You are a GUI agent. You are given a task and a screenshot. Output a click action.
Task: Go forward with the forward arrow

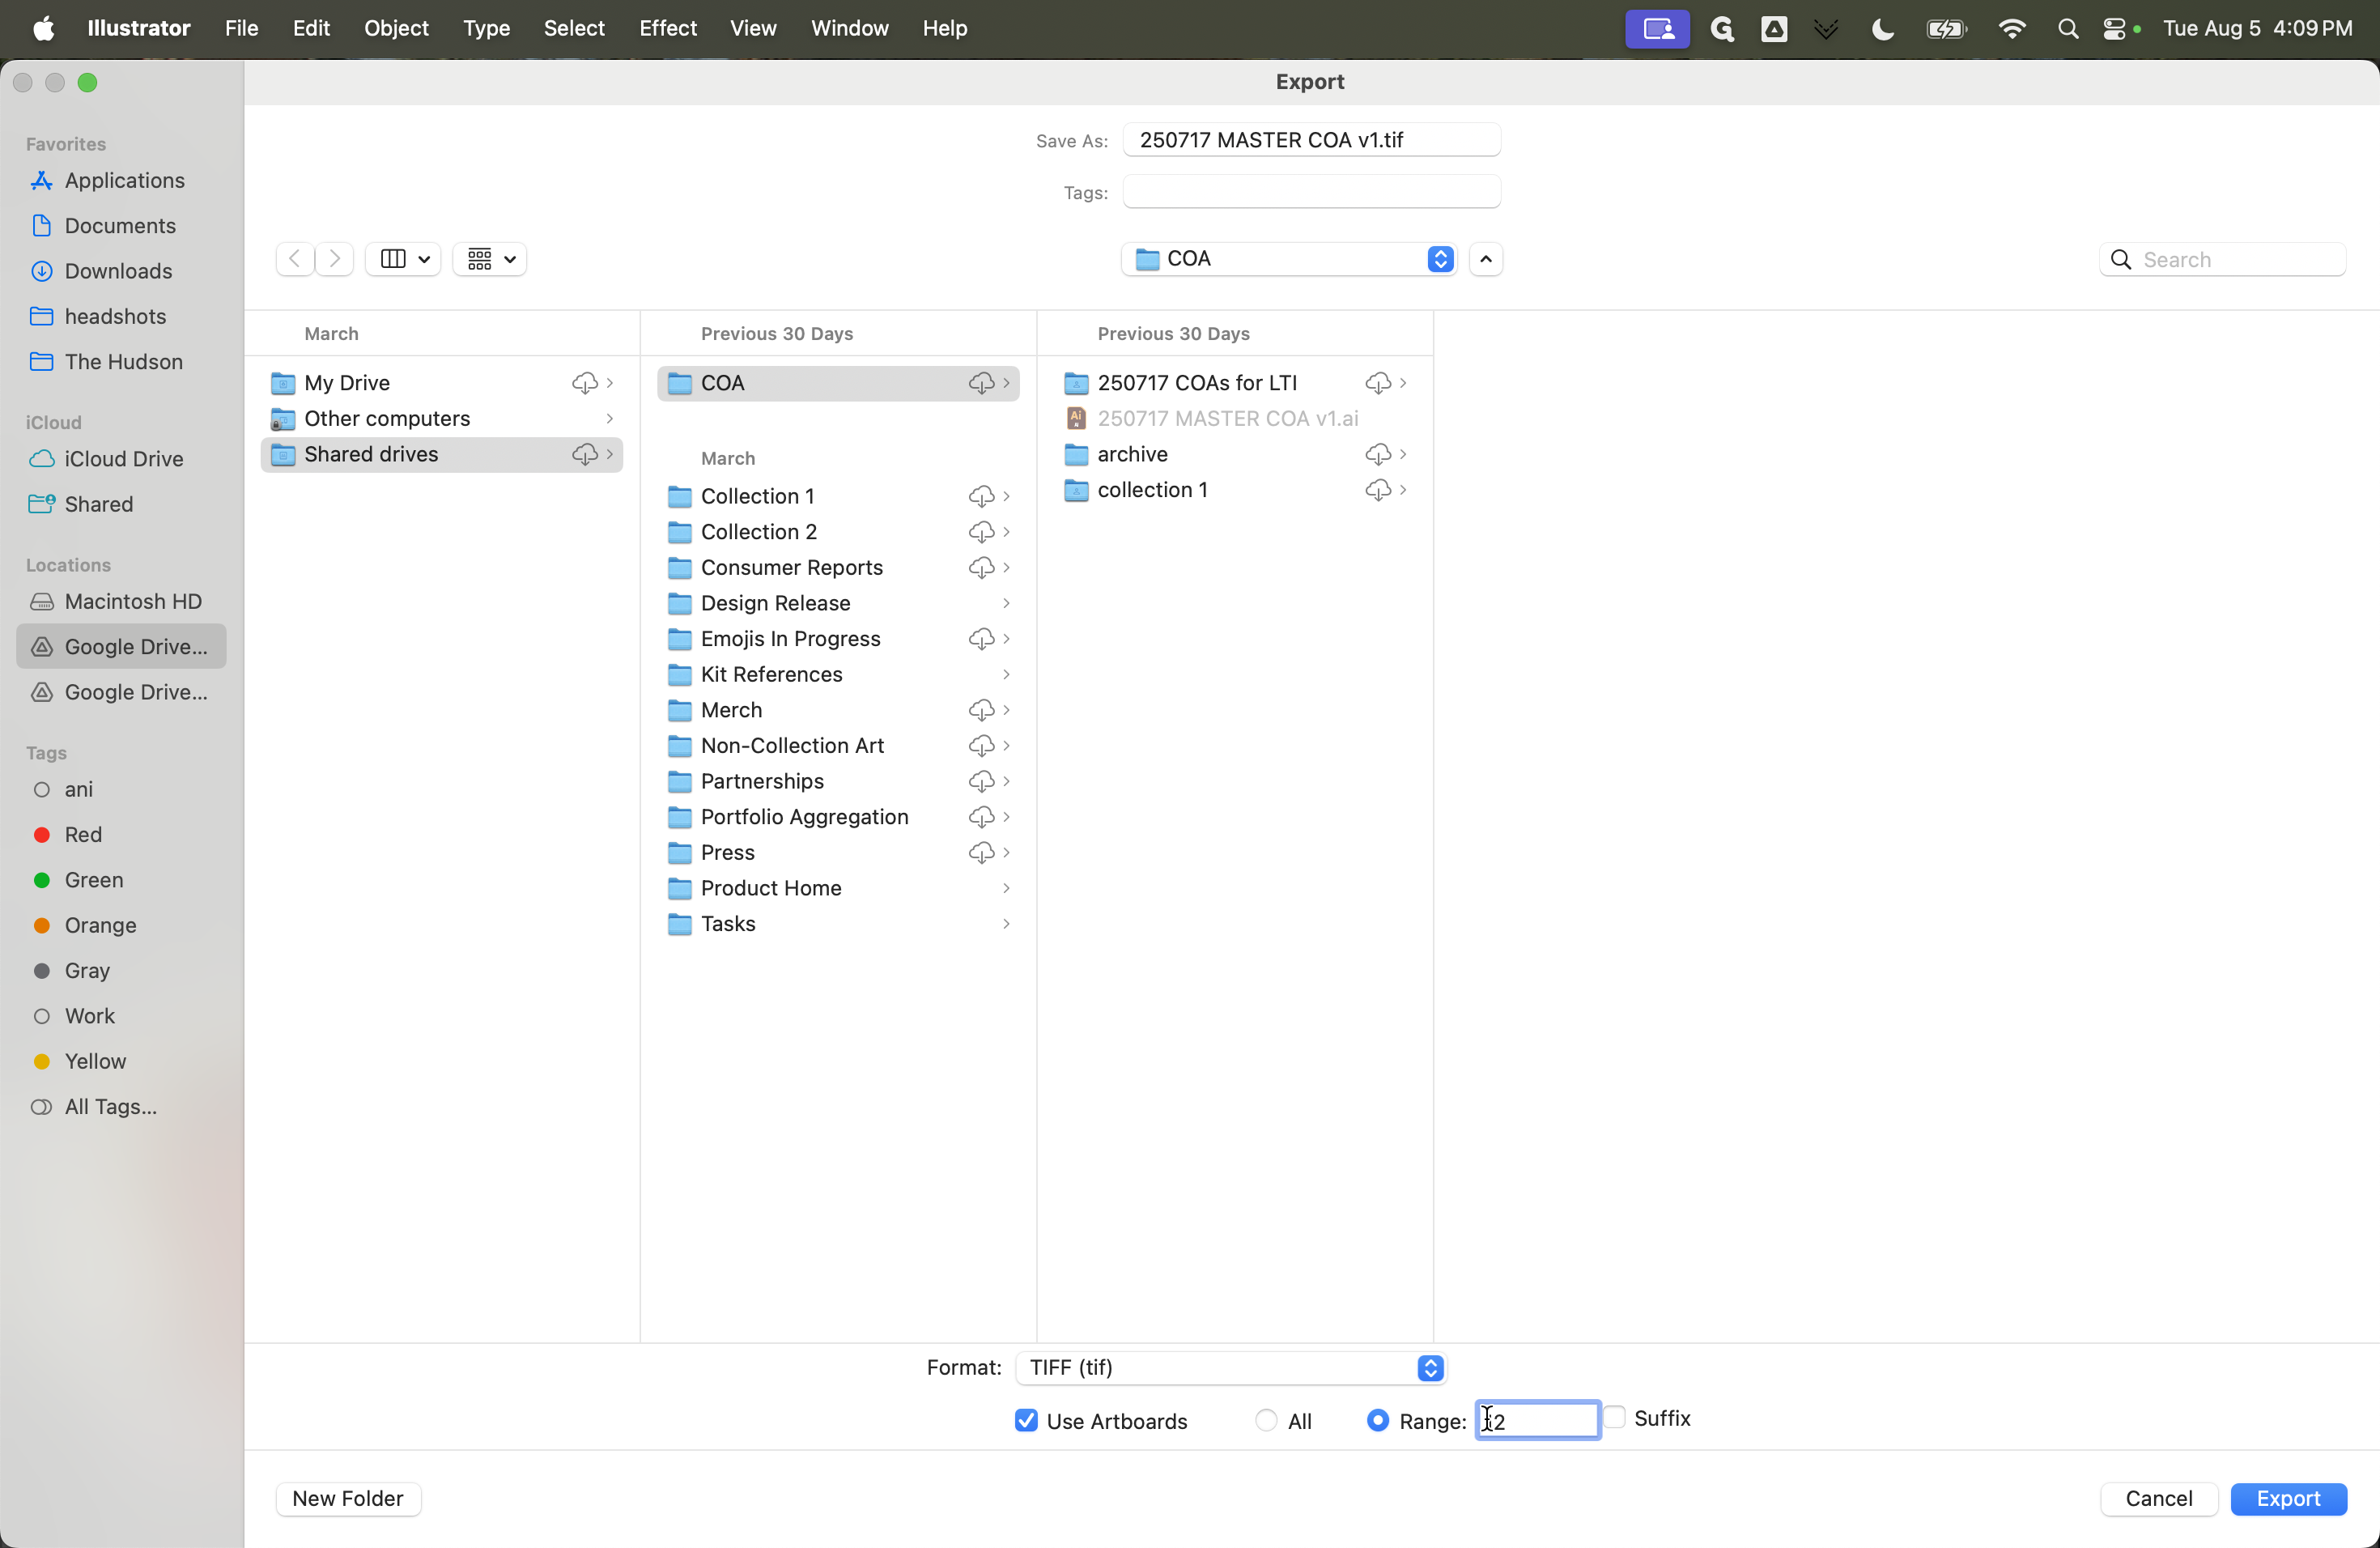tap(335, 259)
